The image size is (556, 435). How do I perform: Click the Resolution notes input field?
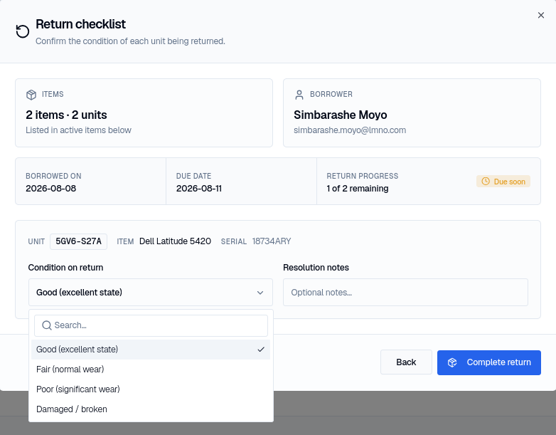click(x=405, y=292)
